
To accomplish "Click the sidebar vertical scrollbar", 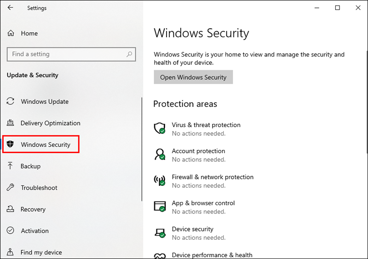I will [142, 152].
